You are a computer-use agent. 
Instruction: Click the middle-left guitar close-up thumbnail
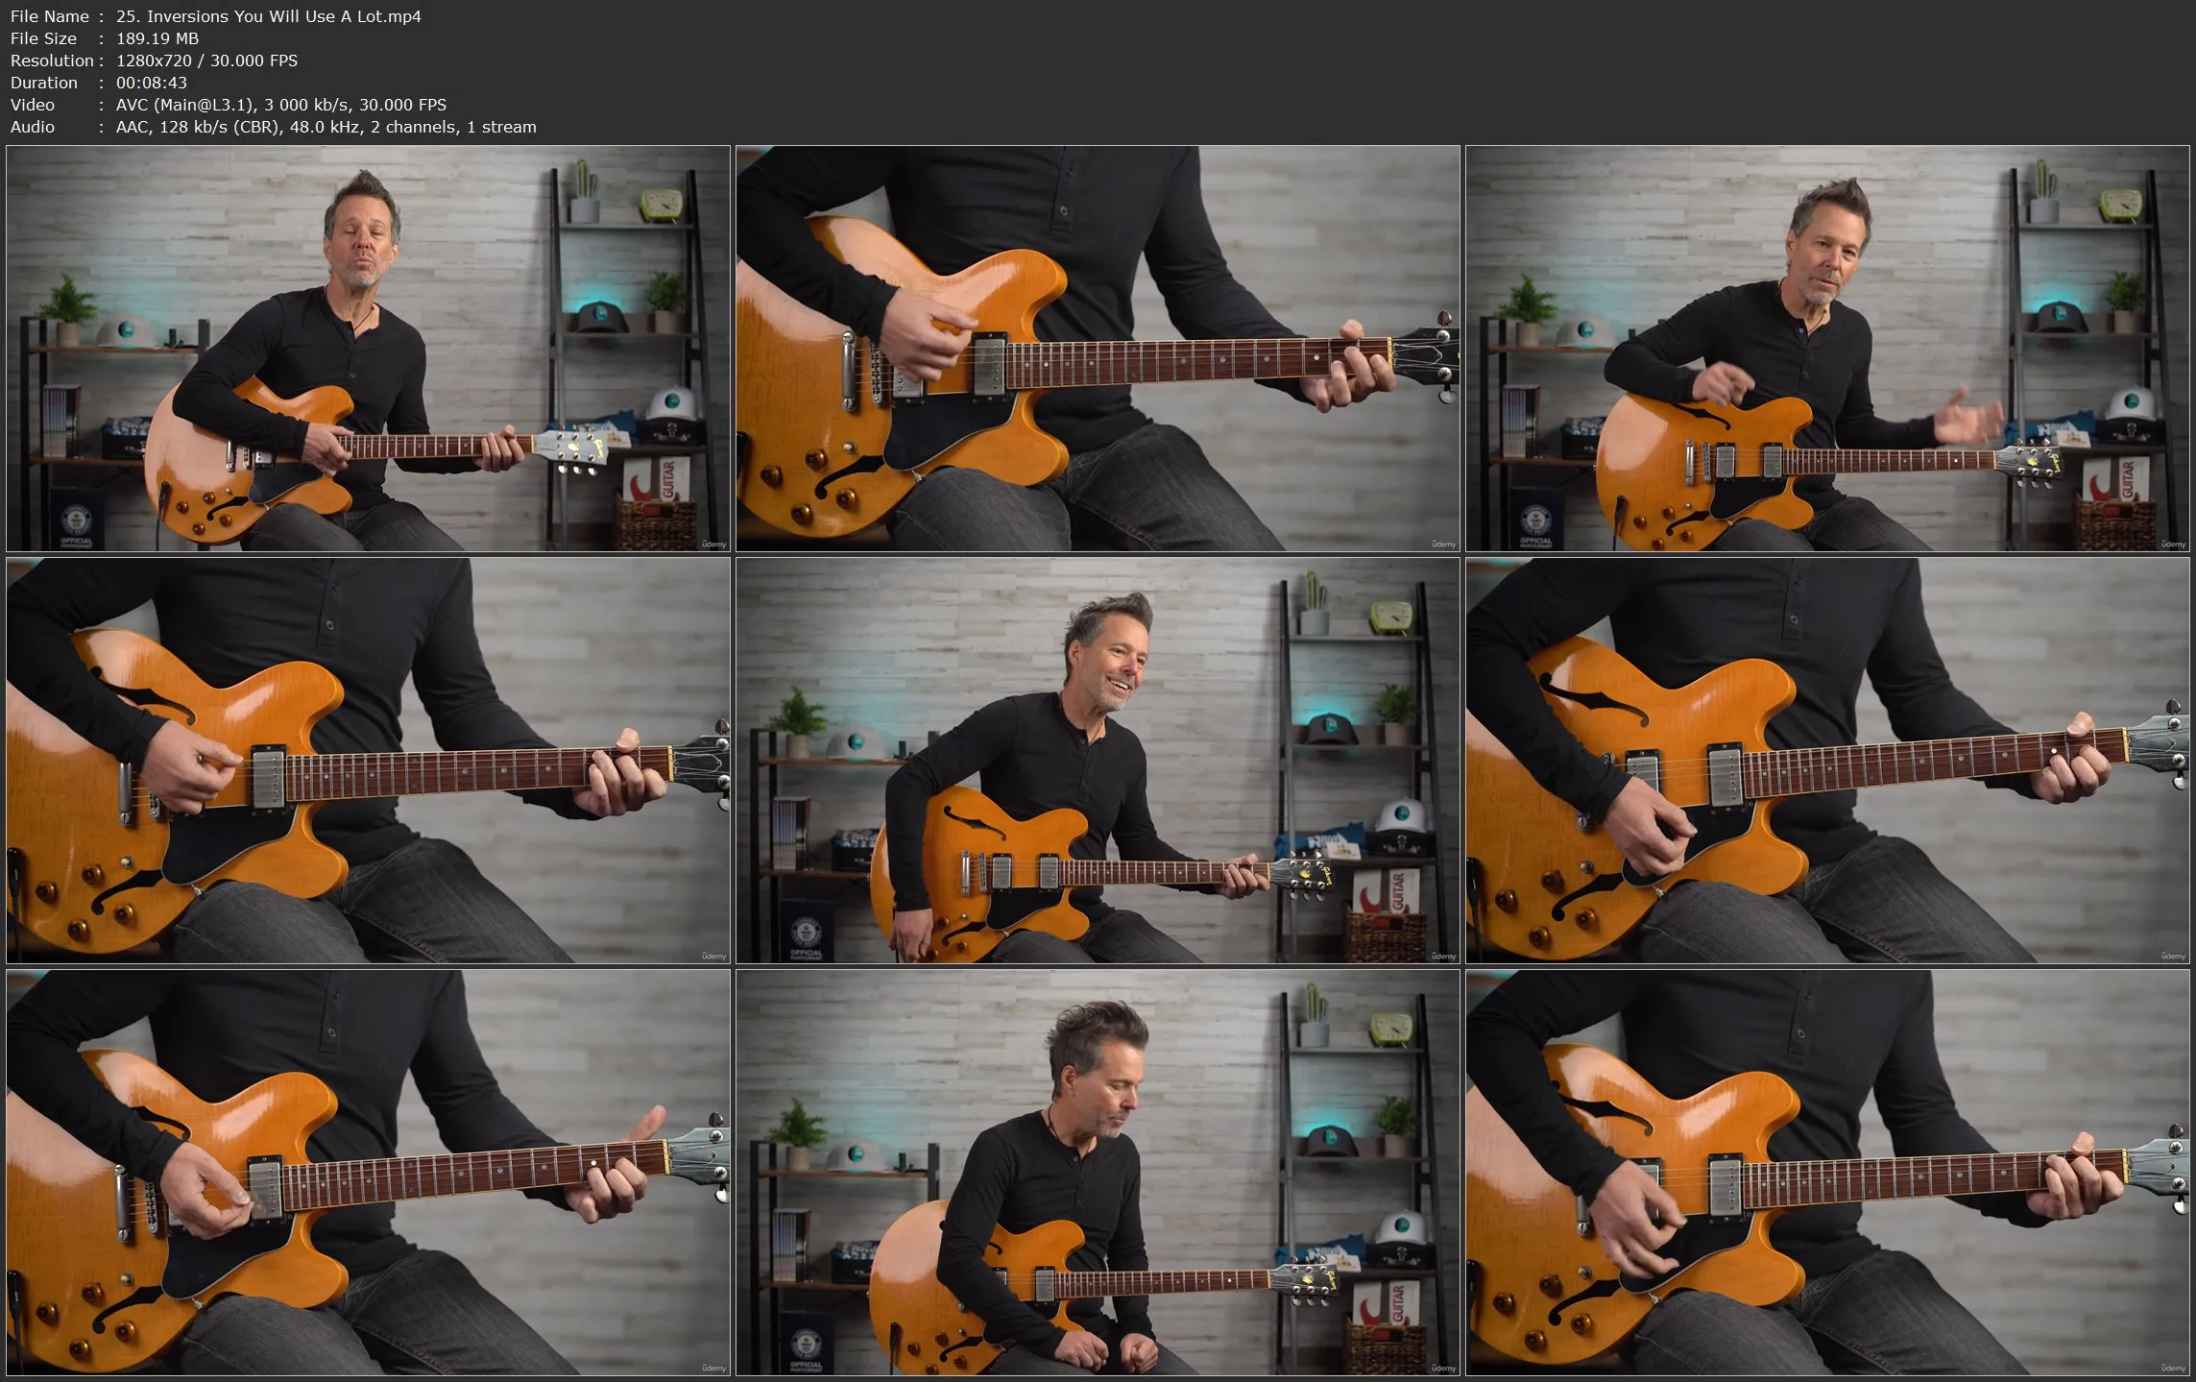(x=368, y=761)
